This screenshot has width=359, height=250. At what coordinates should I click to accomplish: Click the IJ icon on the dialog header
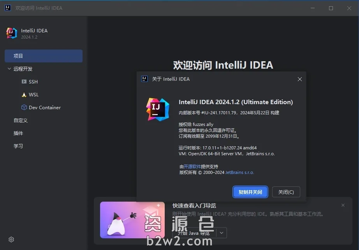click(x=144, y=79)
